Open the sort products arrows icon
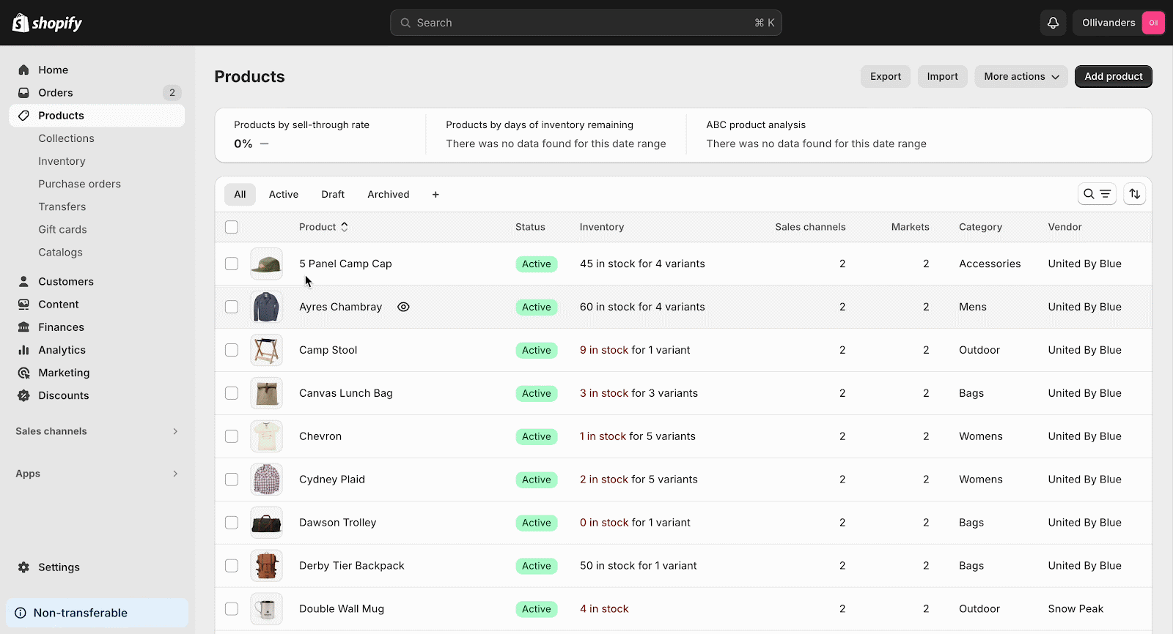The width and height of the screenshot is (1173, 634). click(x=1134, y=193)
